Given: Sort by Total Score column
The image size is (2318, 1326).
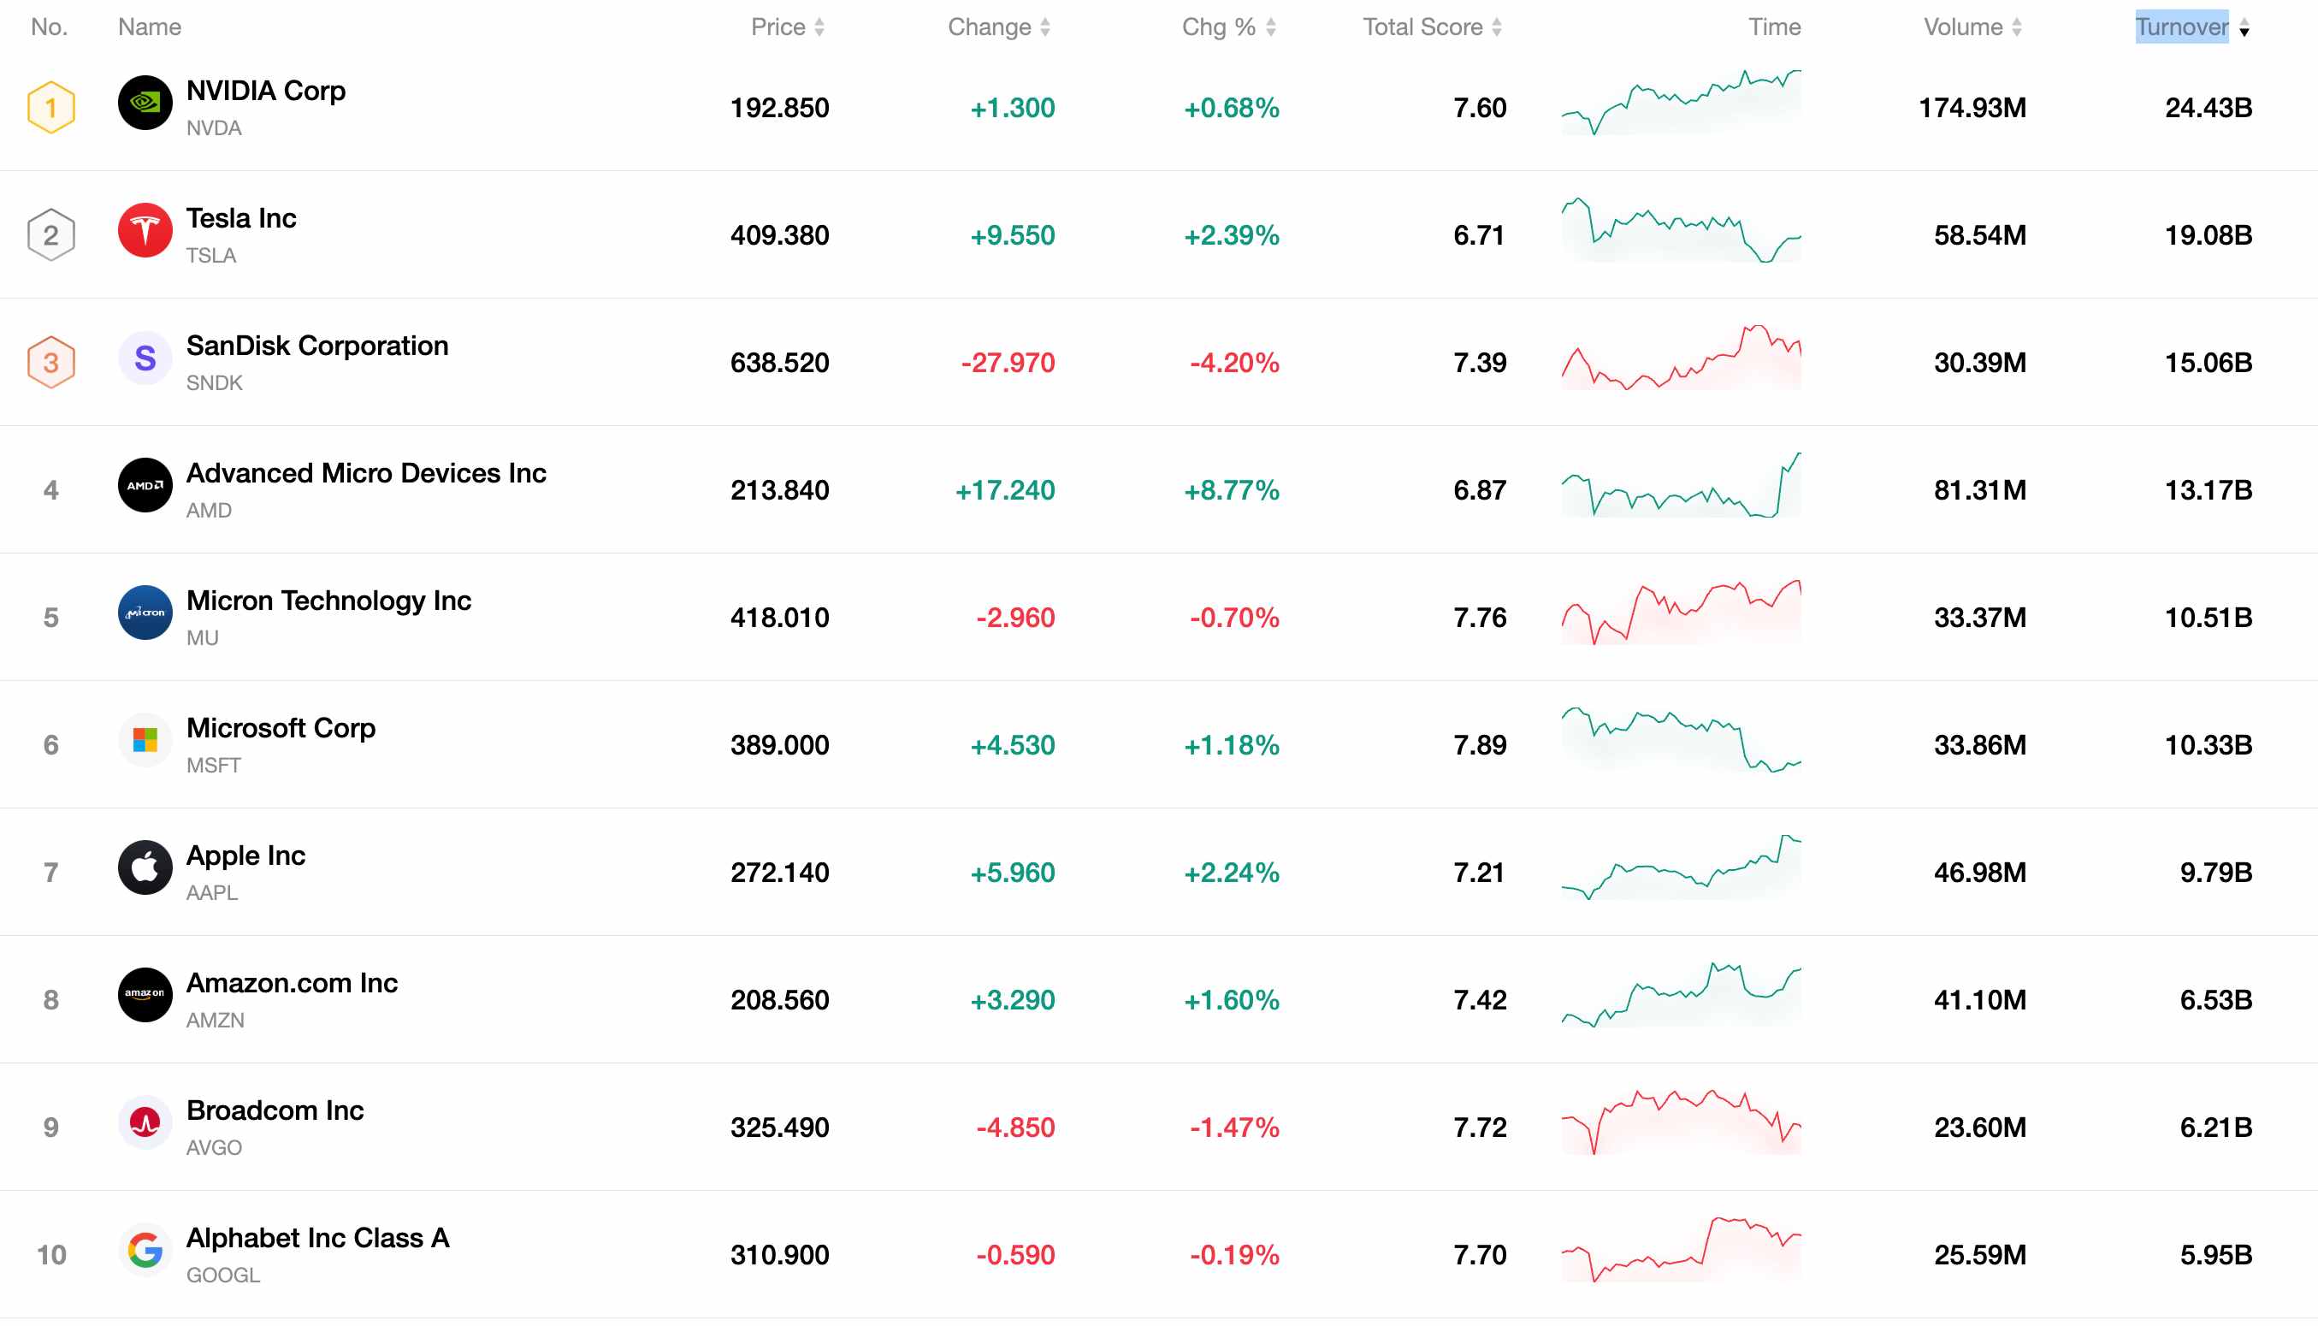Looking at the screenshot, I should (1431, 27).
